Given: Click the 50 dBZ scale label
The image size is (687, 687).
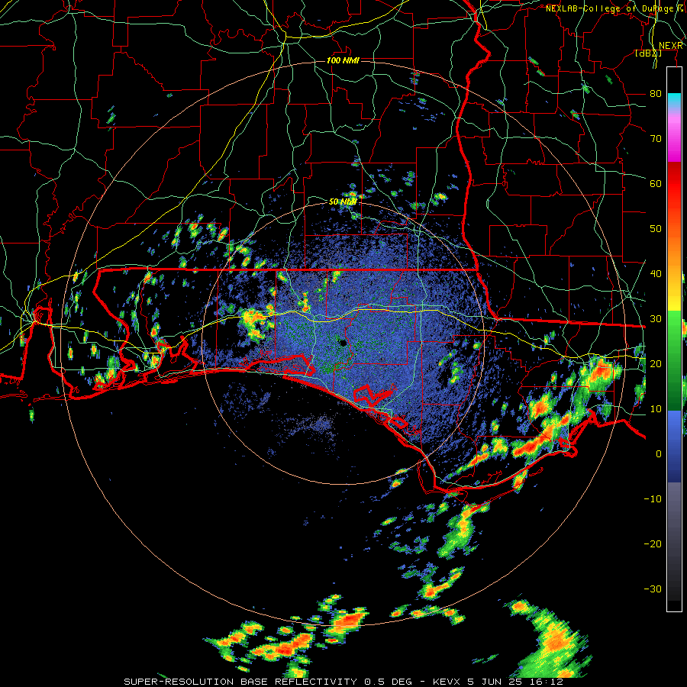Looking at the screenshot, I should coord(656,228).
